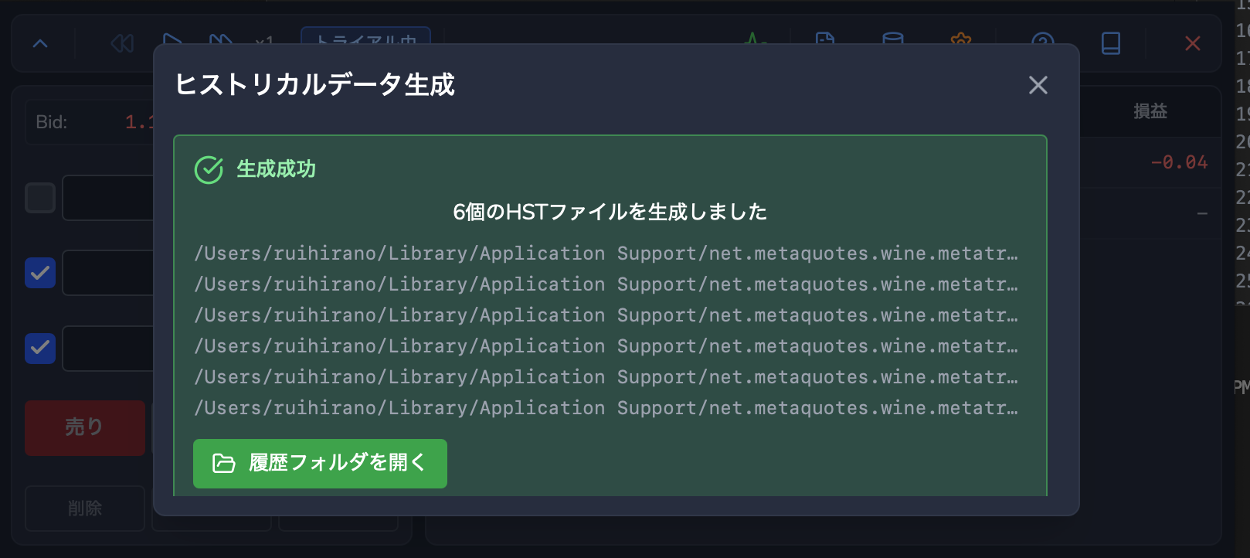Click the 6個のHSTファイルを生成しました message
The height and width of the screenshot is (558, 1250).
click(610, 212)
